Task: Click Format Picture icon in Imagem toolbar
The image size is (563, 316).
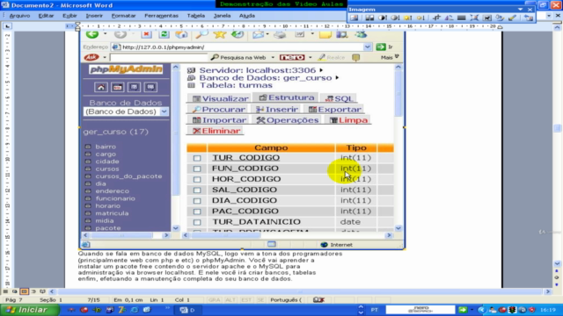Action: (500, 18)
